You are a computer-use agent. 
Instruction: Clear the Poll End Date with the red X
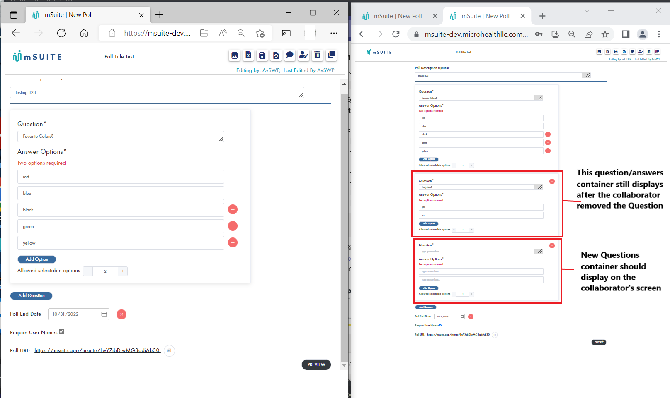(x=121, y=314)
